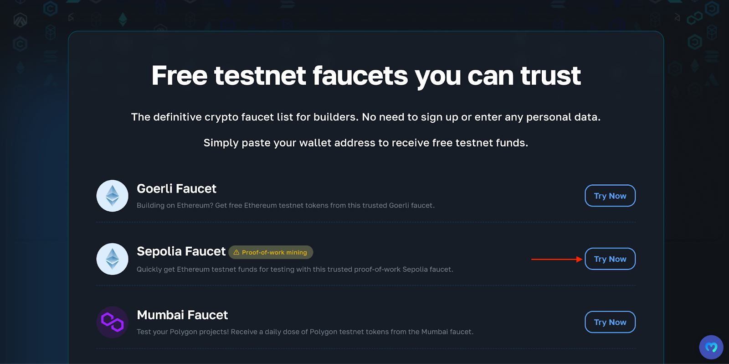Click the Solana logo in the left background
This screenshot has width=729, height=364.
coord(51,57)
